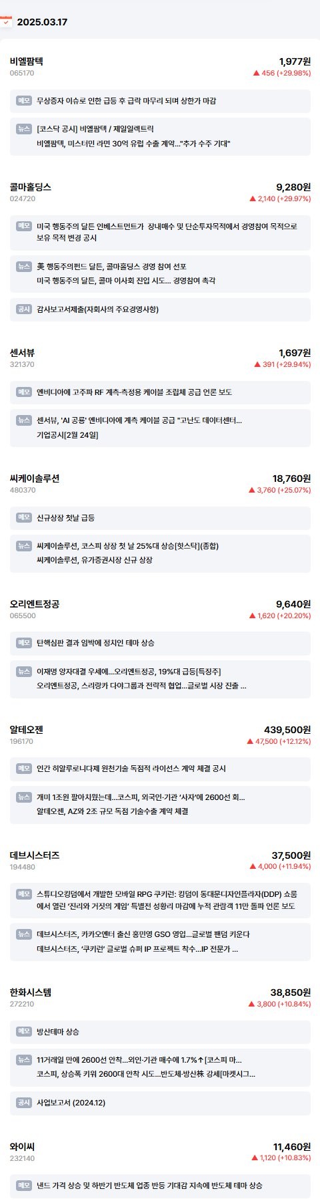Click the 데브시스터즈 price 37,500원
320x1201 pixels.
291,855
